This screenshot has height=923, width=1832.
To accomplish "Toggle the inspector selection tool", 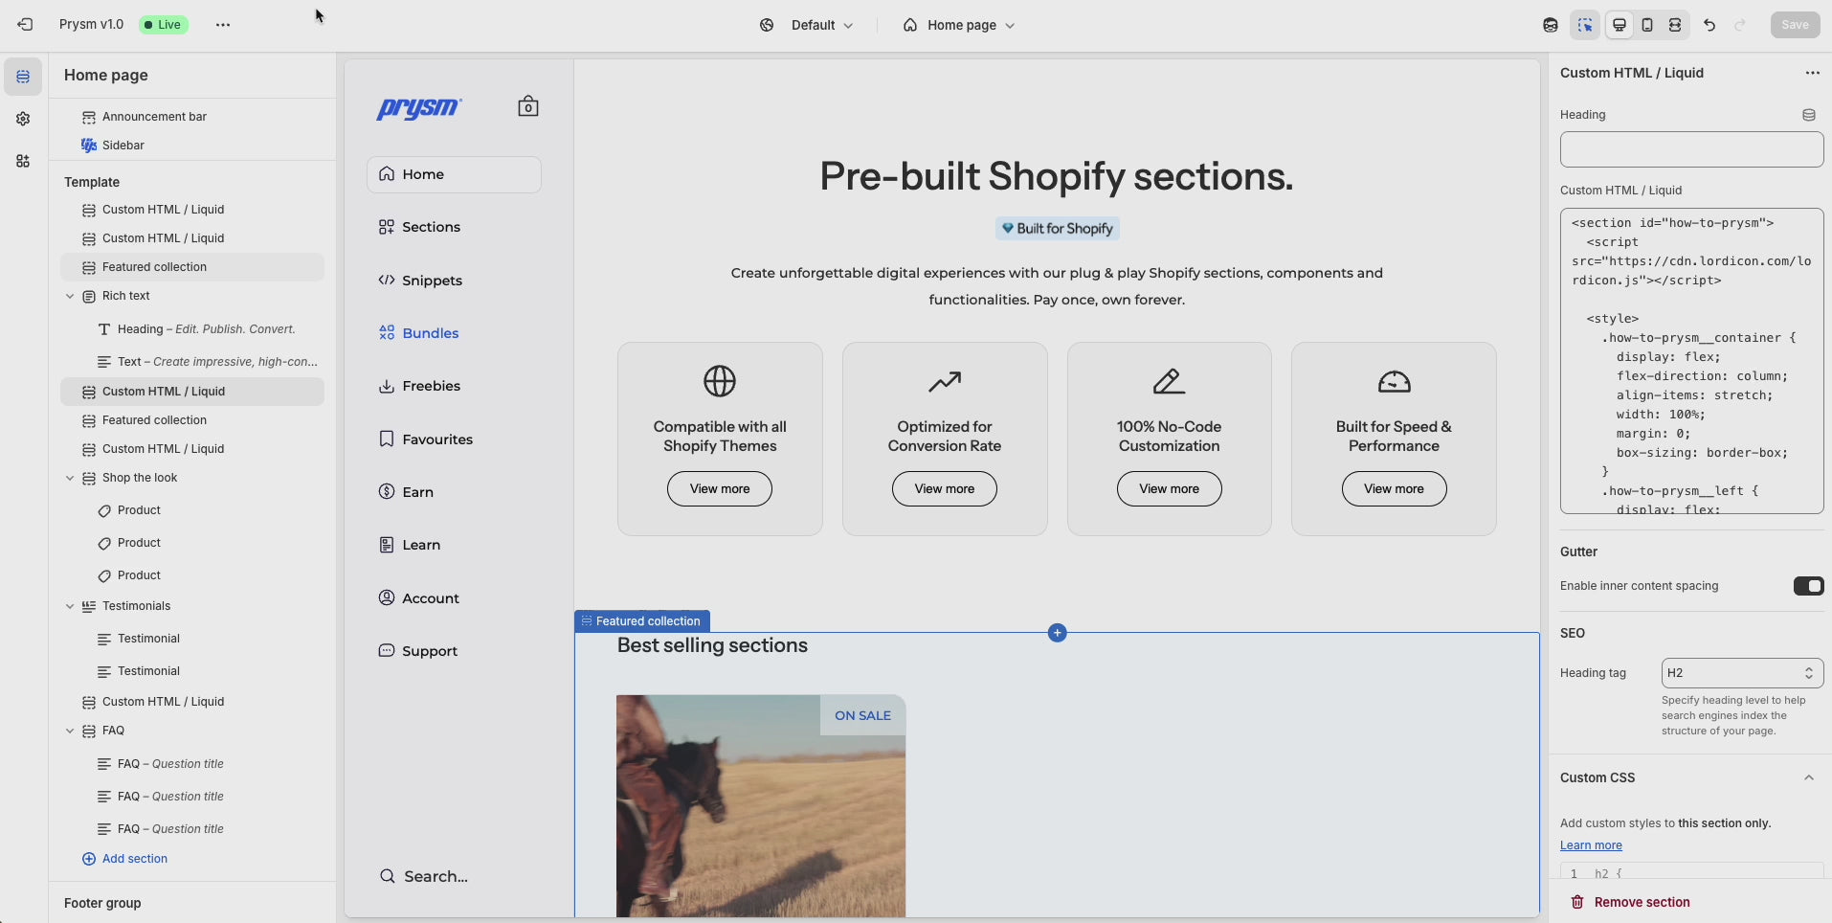I will point(1585,25).
